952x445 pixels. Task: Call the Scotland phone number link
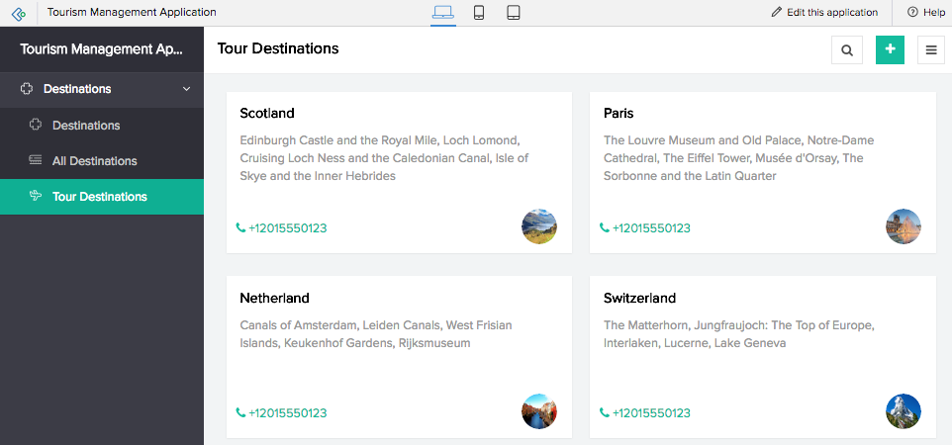click(x=287, y=228)
